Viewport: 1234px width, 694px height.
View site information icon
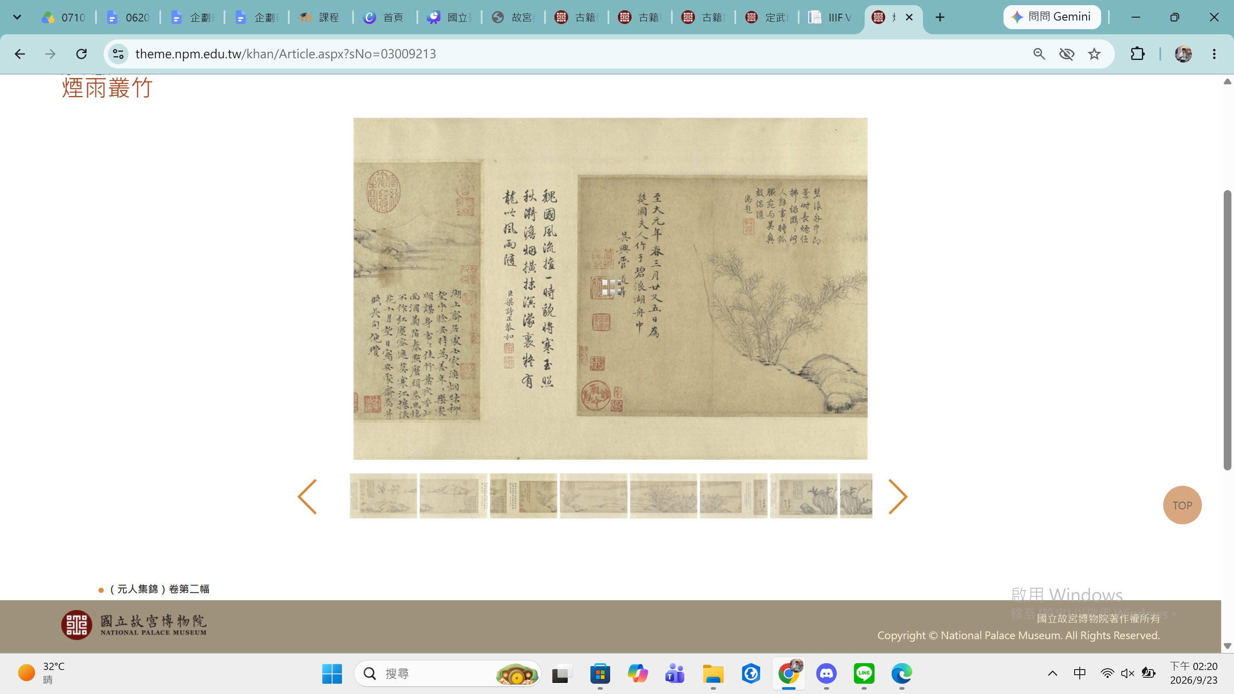point(118,54)
